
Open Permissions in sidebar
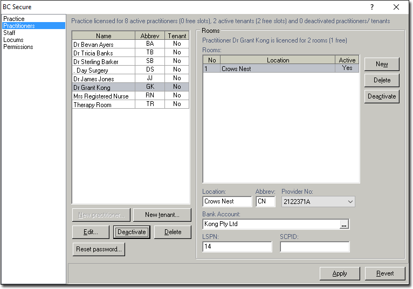pos(18,47)
